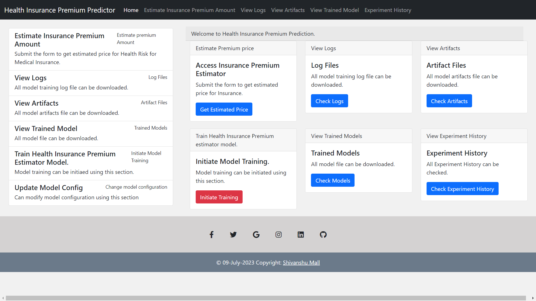Click the Check Logs button

[x=329, y=101]
